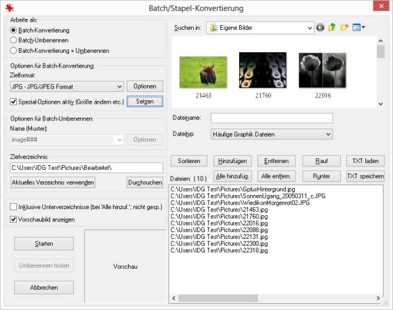The image size is (393, 310).
Task: Click the file list horizontal scrollbar thumb
Action: 218,298
